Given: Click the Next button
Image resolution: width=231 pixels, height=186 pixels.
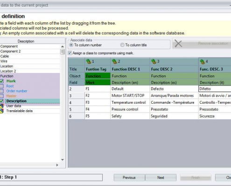Looking at the screenshot, I should pos(161,178).
